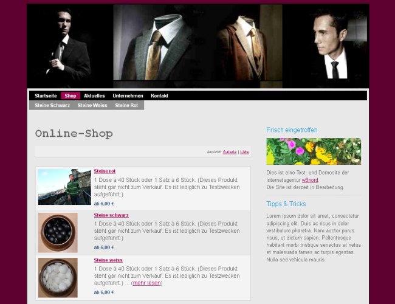
Task: Switch view to Galerie
Action: (x=230, y=152)
